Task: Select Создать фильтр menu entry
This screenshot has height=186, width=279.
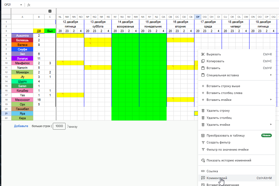Action: coord(237,142)
